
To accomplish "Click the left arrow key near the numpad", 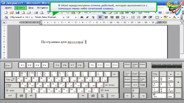I will point(128,96).
